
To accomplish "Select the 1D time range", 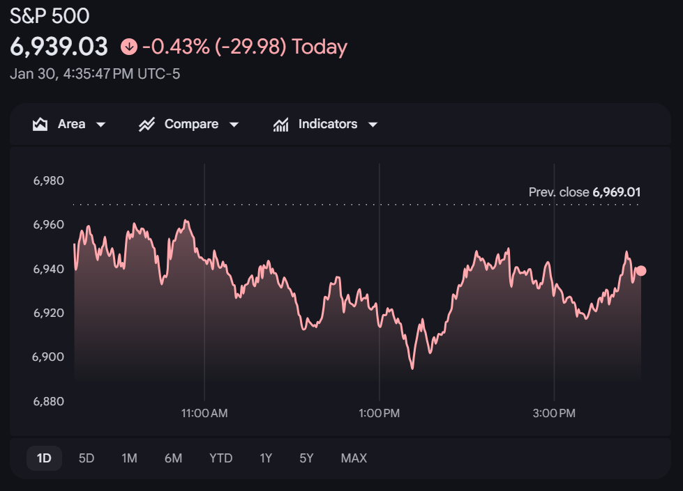I will pos(44,458).
